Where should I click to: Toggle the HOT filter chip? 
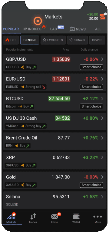click(11, 40)
